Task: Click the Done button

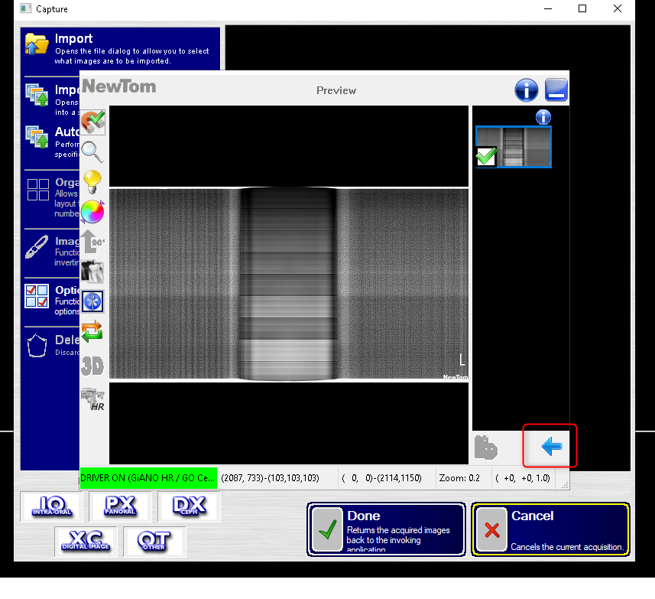Action: point(386,529)
